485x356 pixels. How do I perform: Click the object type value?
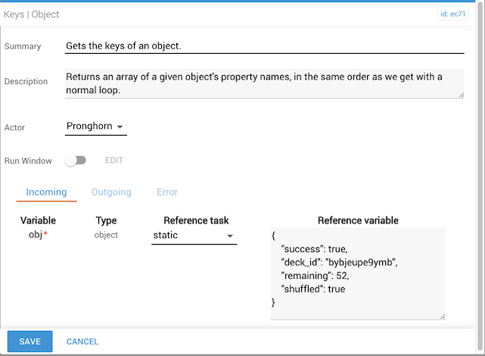(x=106, y=236)
